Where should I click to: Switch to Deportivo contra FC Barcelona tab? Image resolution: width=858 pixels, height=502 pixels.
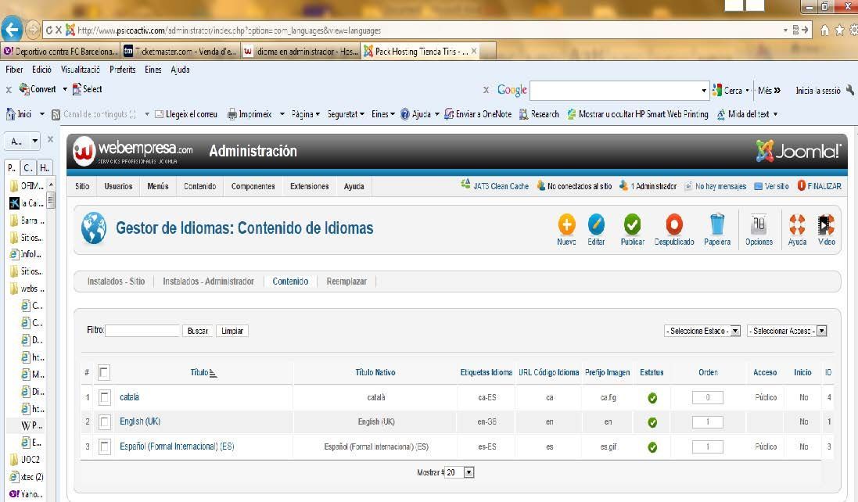click(59, 52)
